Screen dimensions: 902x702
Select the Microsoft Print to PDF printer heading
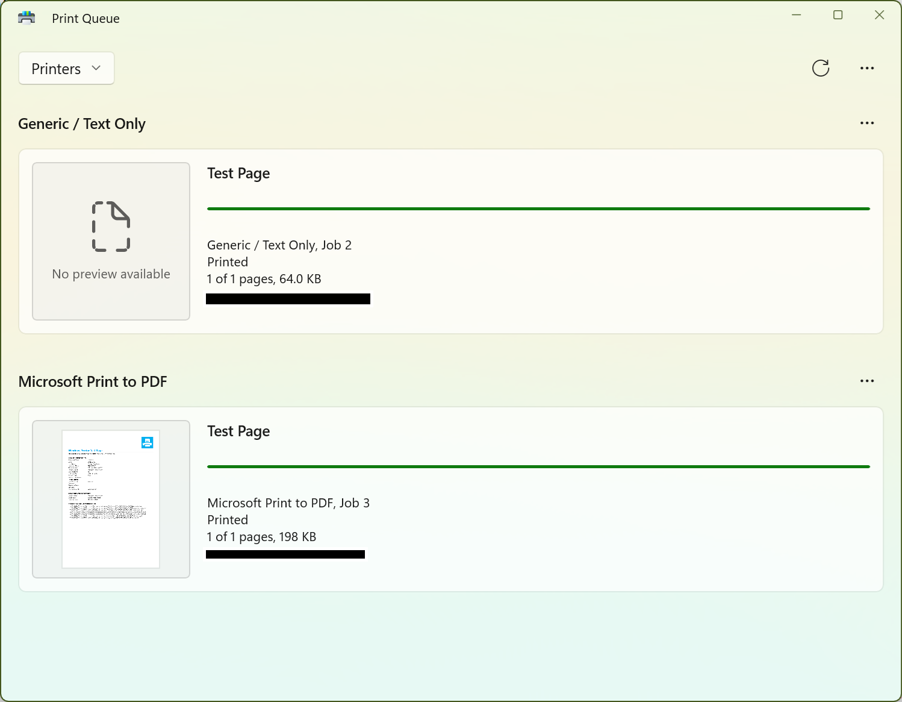(x=93, y=382)
